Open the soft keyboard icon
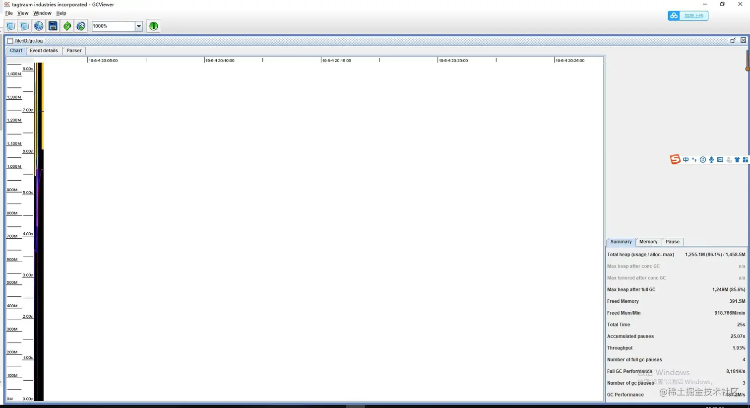 click(720, 160)
